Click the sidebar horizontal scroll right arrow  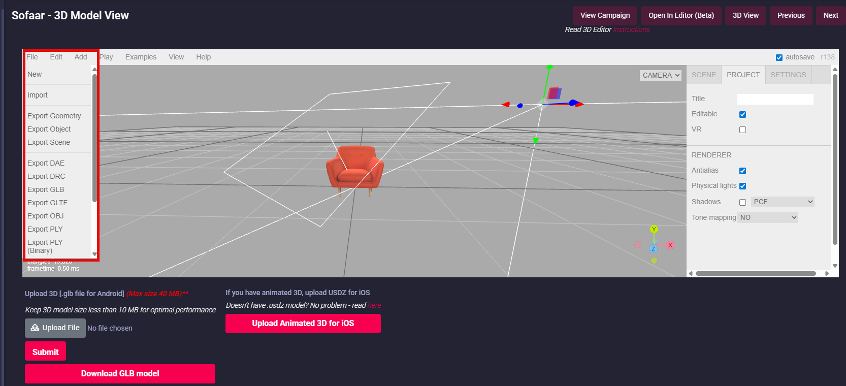(x=827, y=273)
